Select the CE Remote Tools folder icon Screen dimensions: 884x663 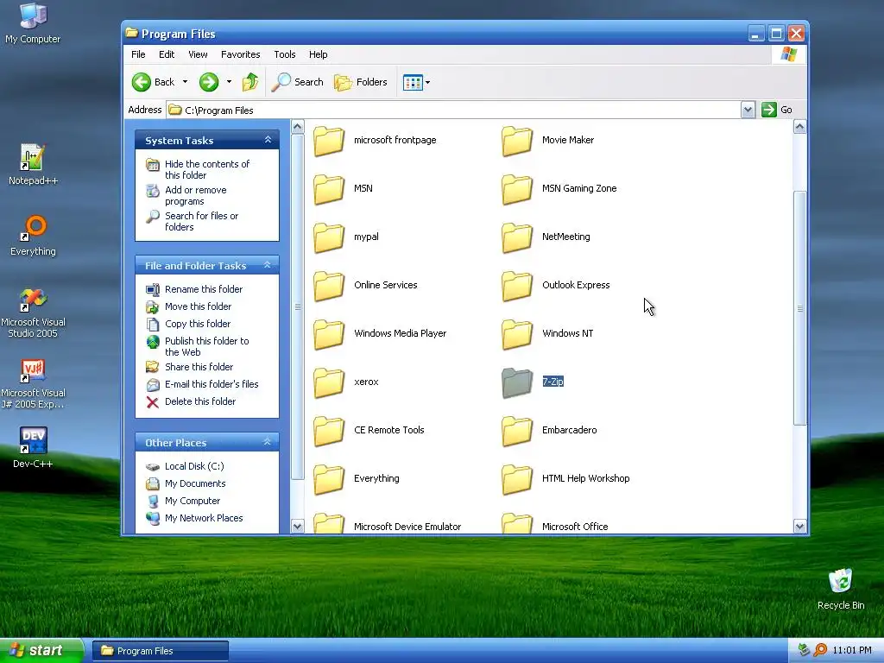tap(329, 431)
